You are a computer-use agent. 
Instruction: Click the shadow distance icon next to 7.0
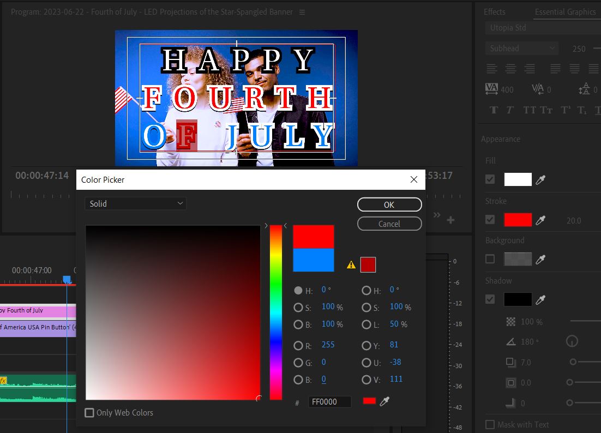(510, 362)
